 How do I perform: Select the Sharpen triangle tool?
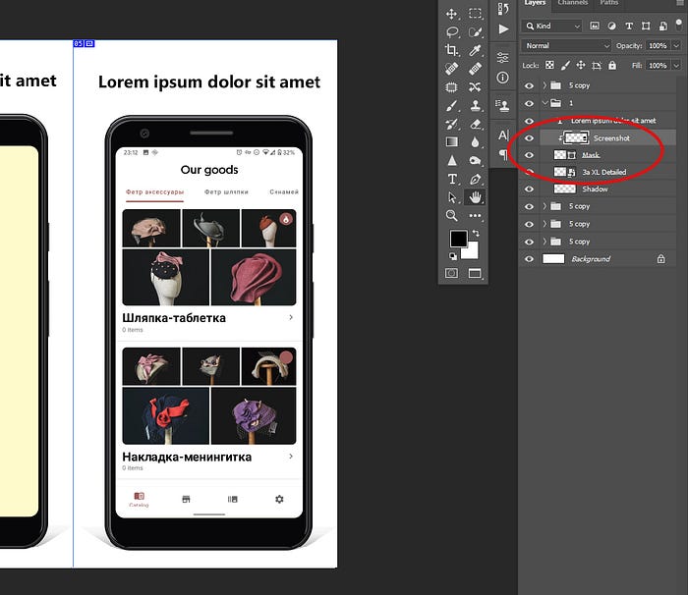[451, 160]
